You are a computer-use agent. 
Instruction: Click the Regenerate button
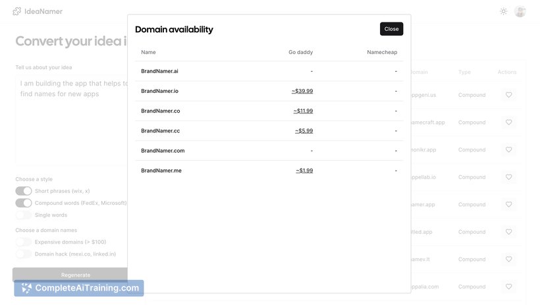[x=70, y=275]
